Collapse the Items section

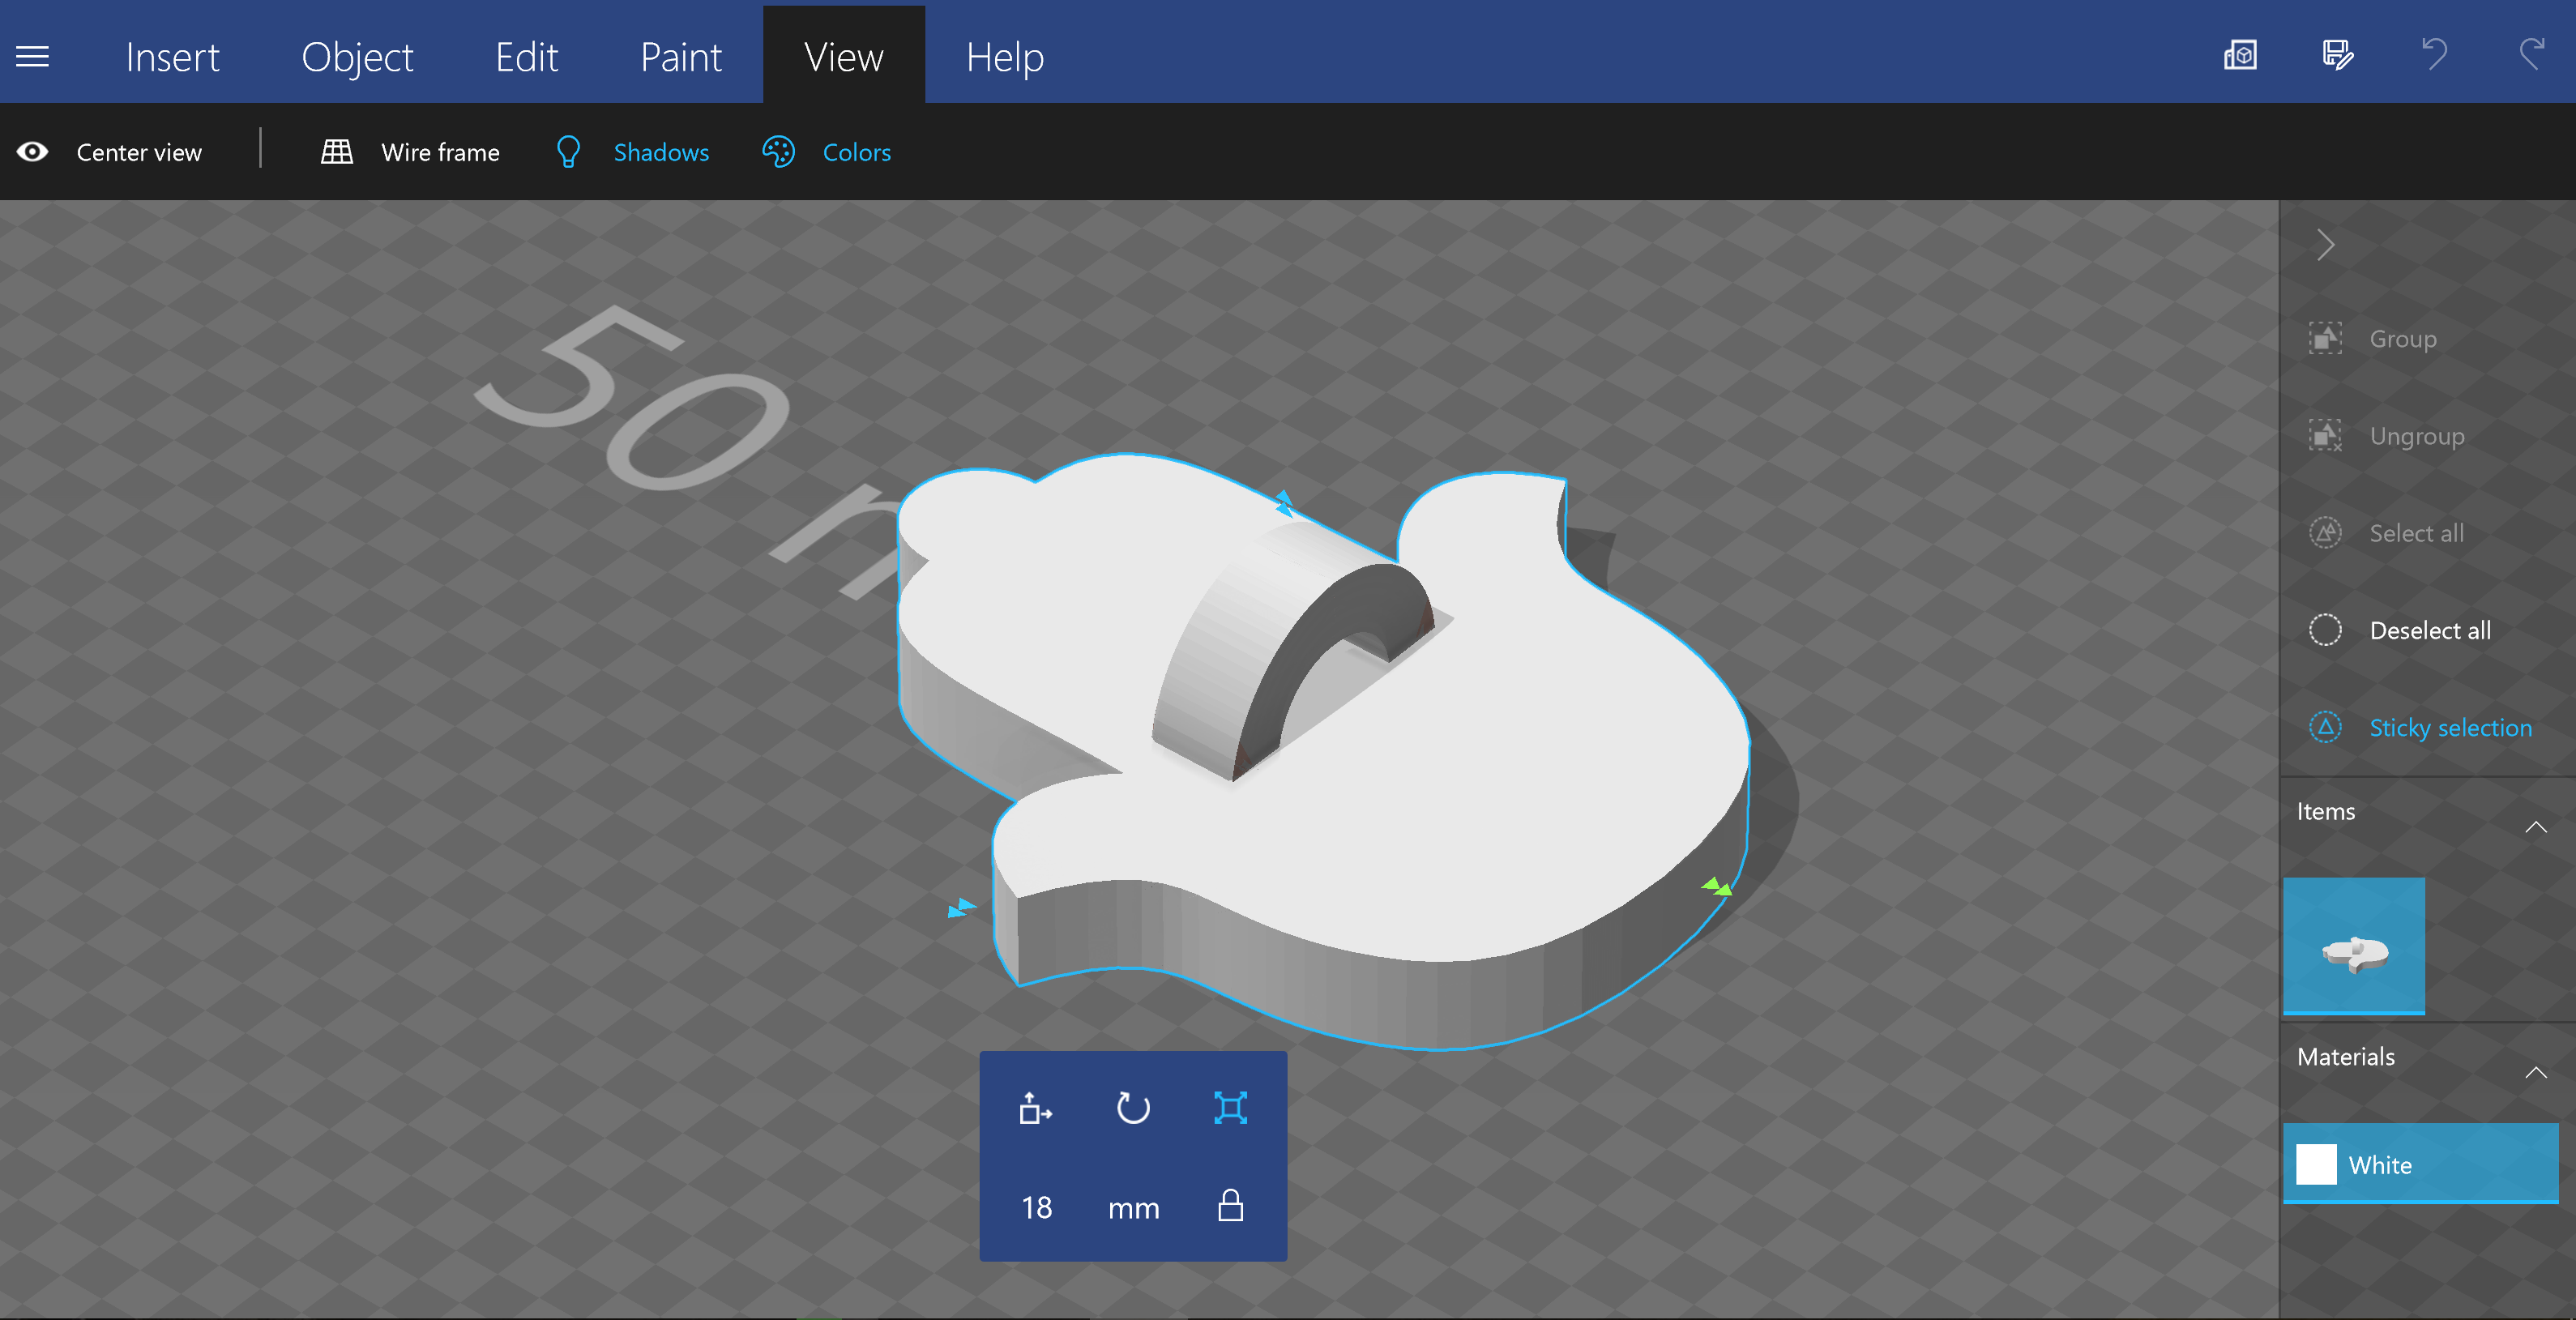(2535, 826)
